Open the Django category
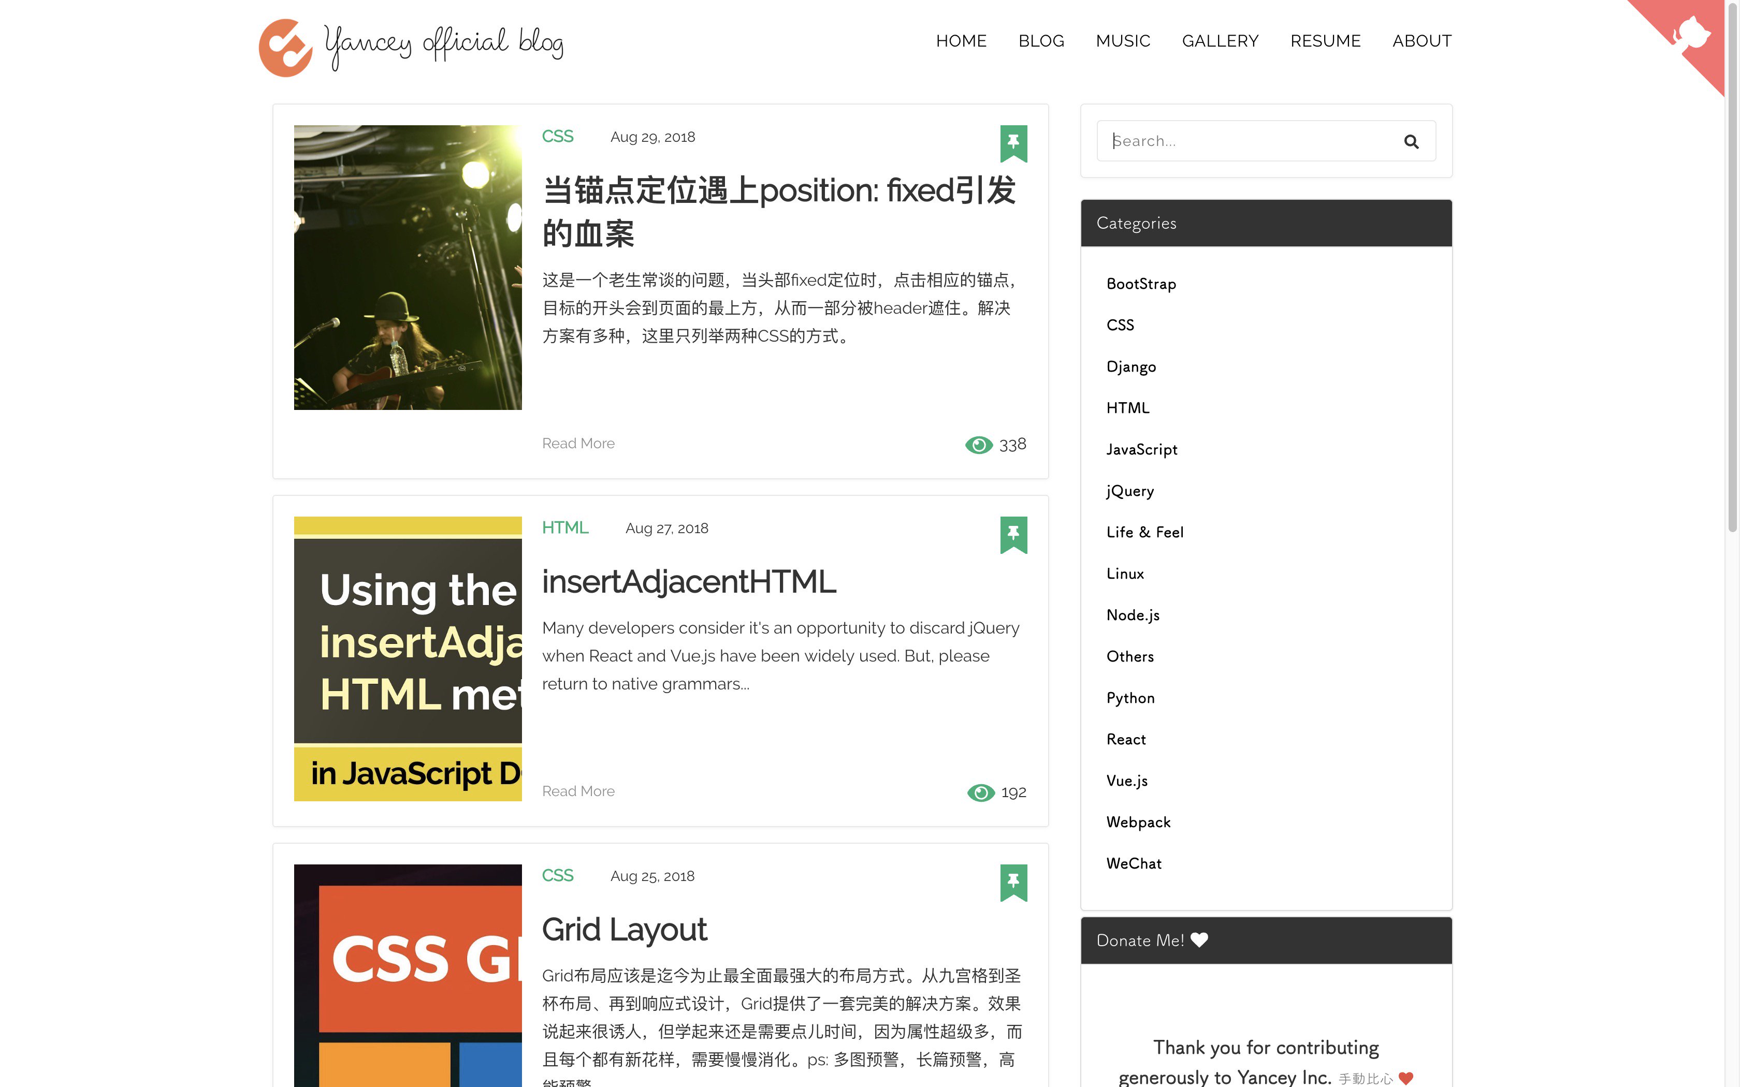 [1131, 366]
